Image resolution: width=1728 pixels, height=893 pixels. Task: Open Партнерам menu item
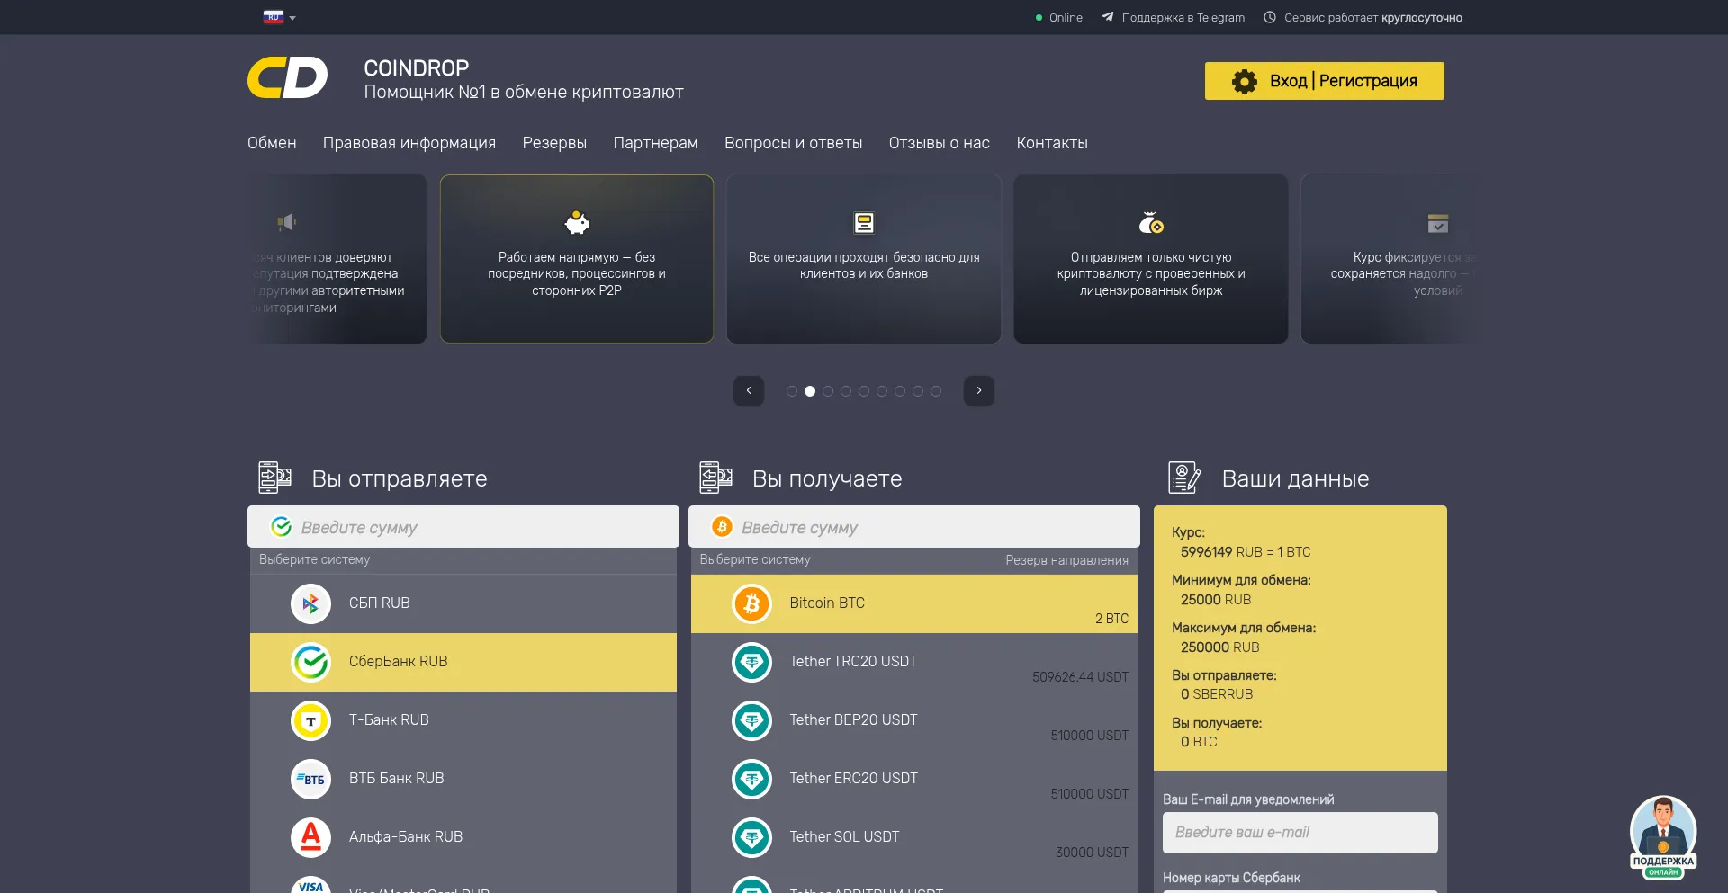655,143
